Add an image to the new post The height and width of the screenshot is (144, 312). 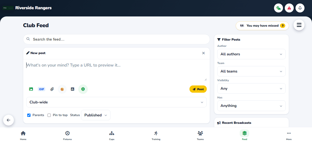coord(31,89)
